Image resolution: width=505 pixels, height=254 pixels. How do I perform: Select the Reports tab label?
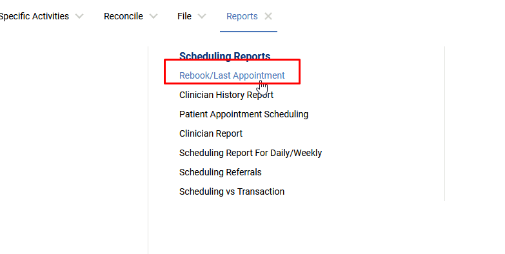point(242,16)
